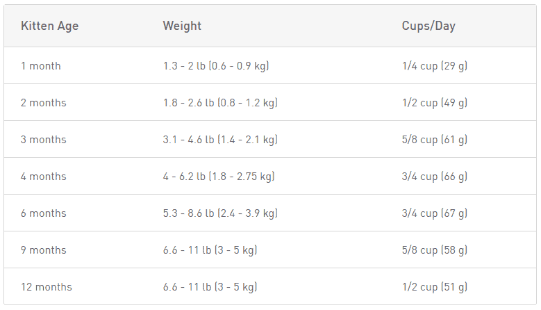Click the Cups/Day column header

point(428,26)
